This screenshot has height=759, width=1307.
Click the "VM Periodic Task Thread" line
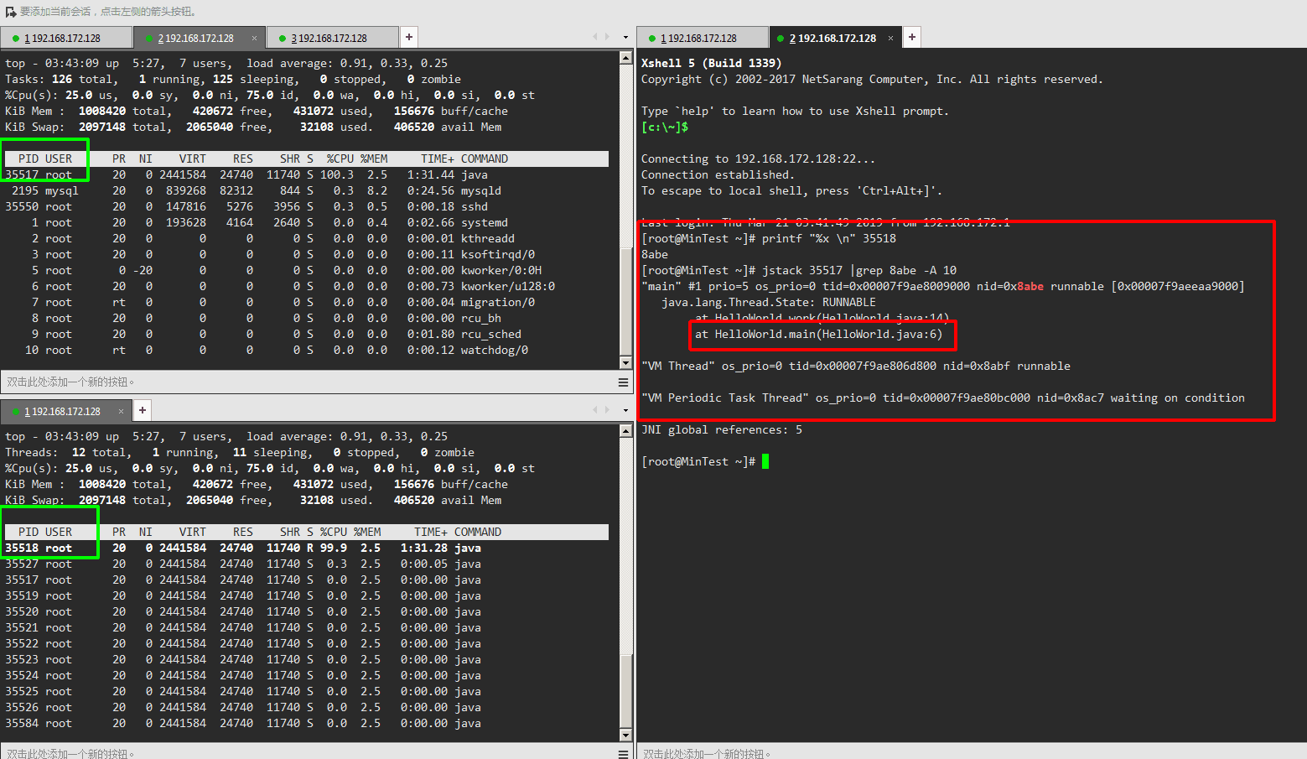[x=943, y=398]
